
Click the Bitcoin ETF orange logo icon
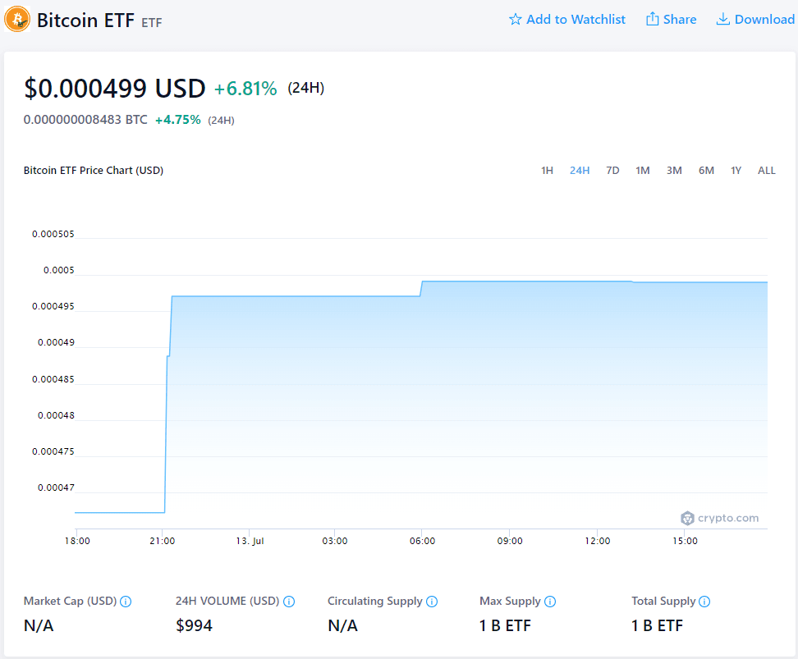[x=17, y=19]
